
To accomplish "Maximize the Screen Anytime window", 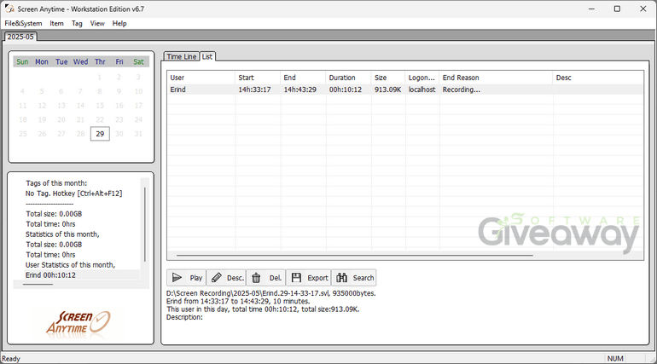I will pos(617,9).
